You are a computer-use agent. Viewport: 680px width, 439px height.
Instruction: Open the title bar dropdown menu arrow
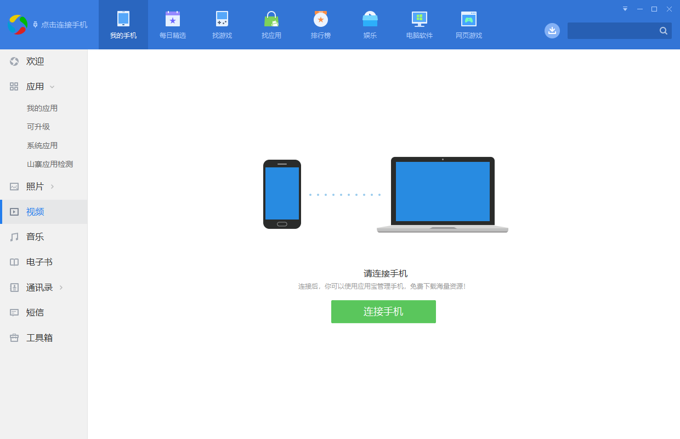pyautogui.click(x=625, y=9)
